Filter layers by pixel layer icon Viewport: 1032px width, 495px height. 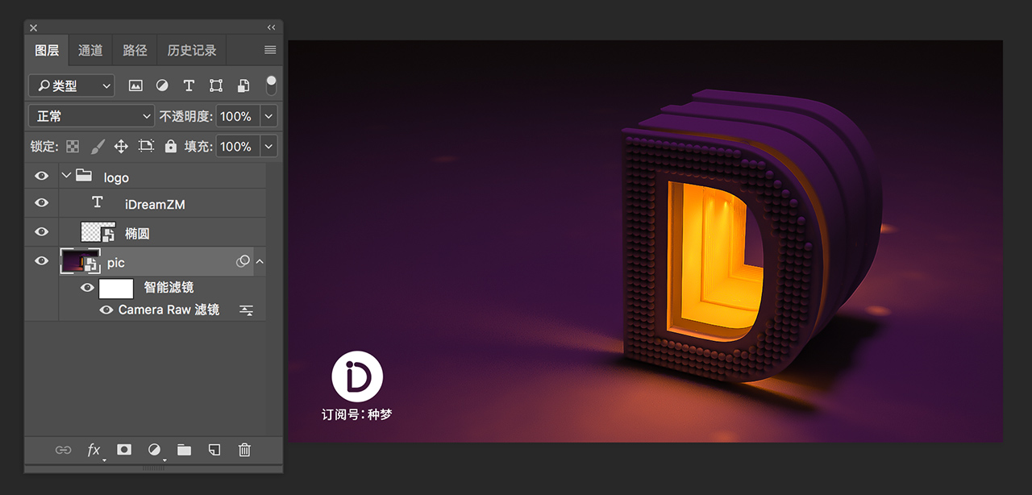(x=135, y=85)
